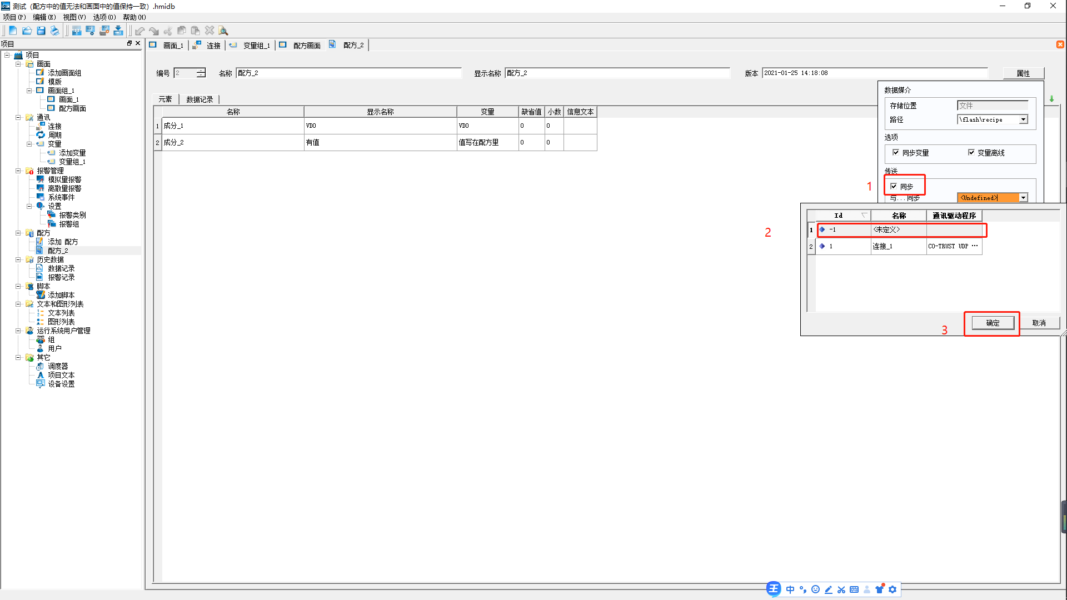Open the 选项(O) menu
Viewport: 1067px width, 600px height.
pos(104,17)
